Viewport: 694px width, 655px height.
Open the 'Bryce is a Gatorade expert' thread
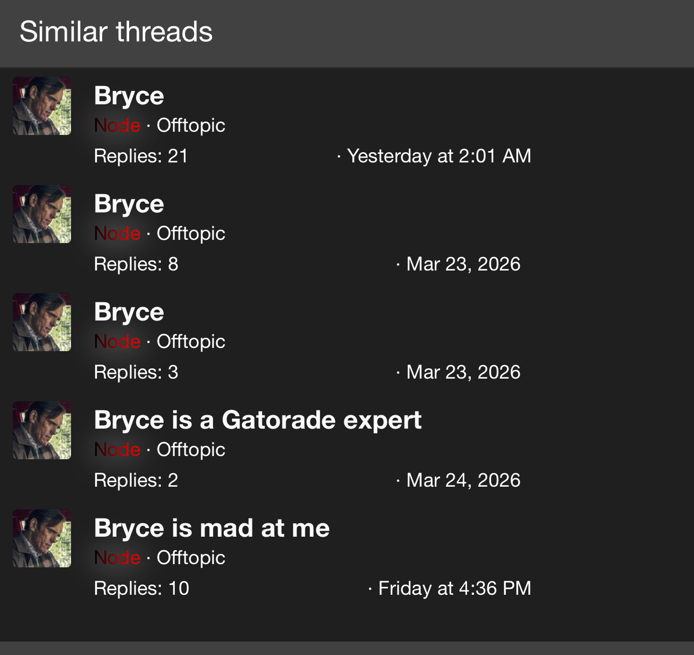(x=258, y=421)
